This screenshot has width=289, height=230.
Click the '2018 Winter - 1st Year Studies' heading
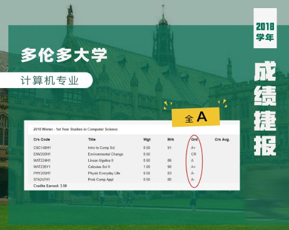coord(76,129)
